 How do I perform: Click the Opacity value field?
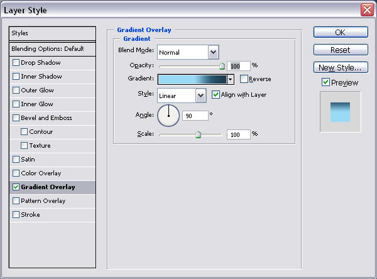pos(239,66)
